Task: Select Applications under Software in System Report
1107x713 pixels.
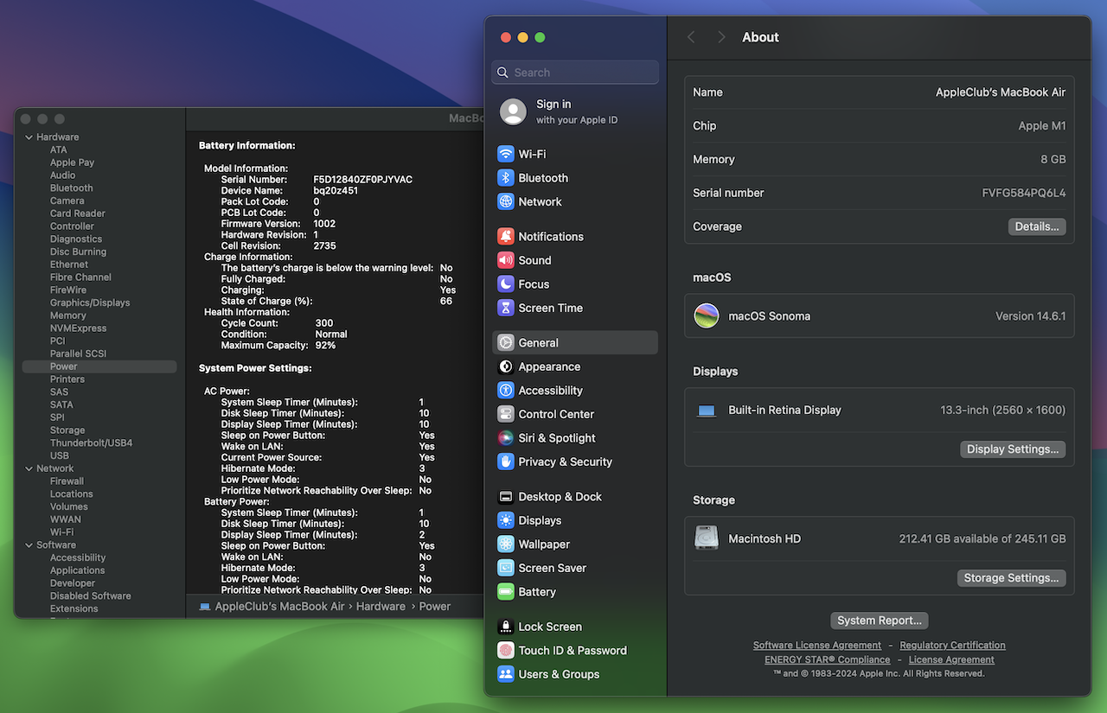Action: [x=77, y=570]
